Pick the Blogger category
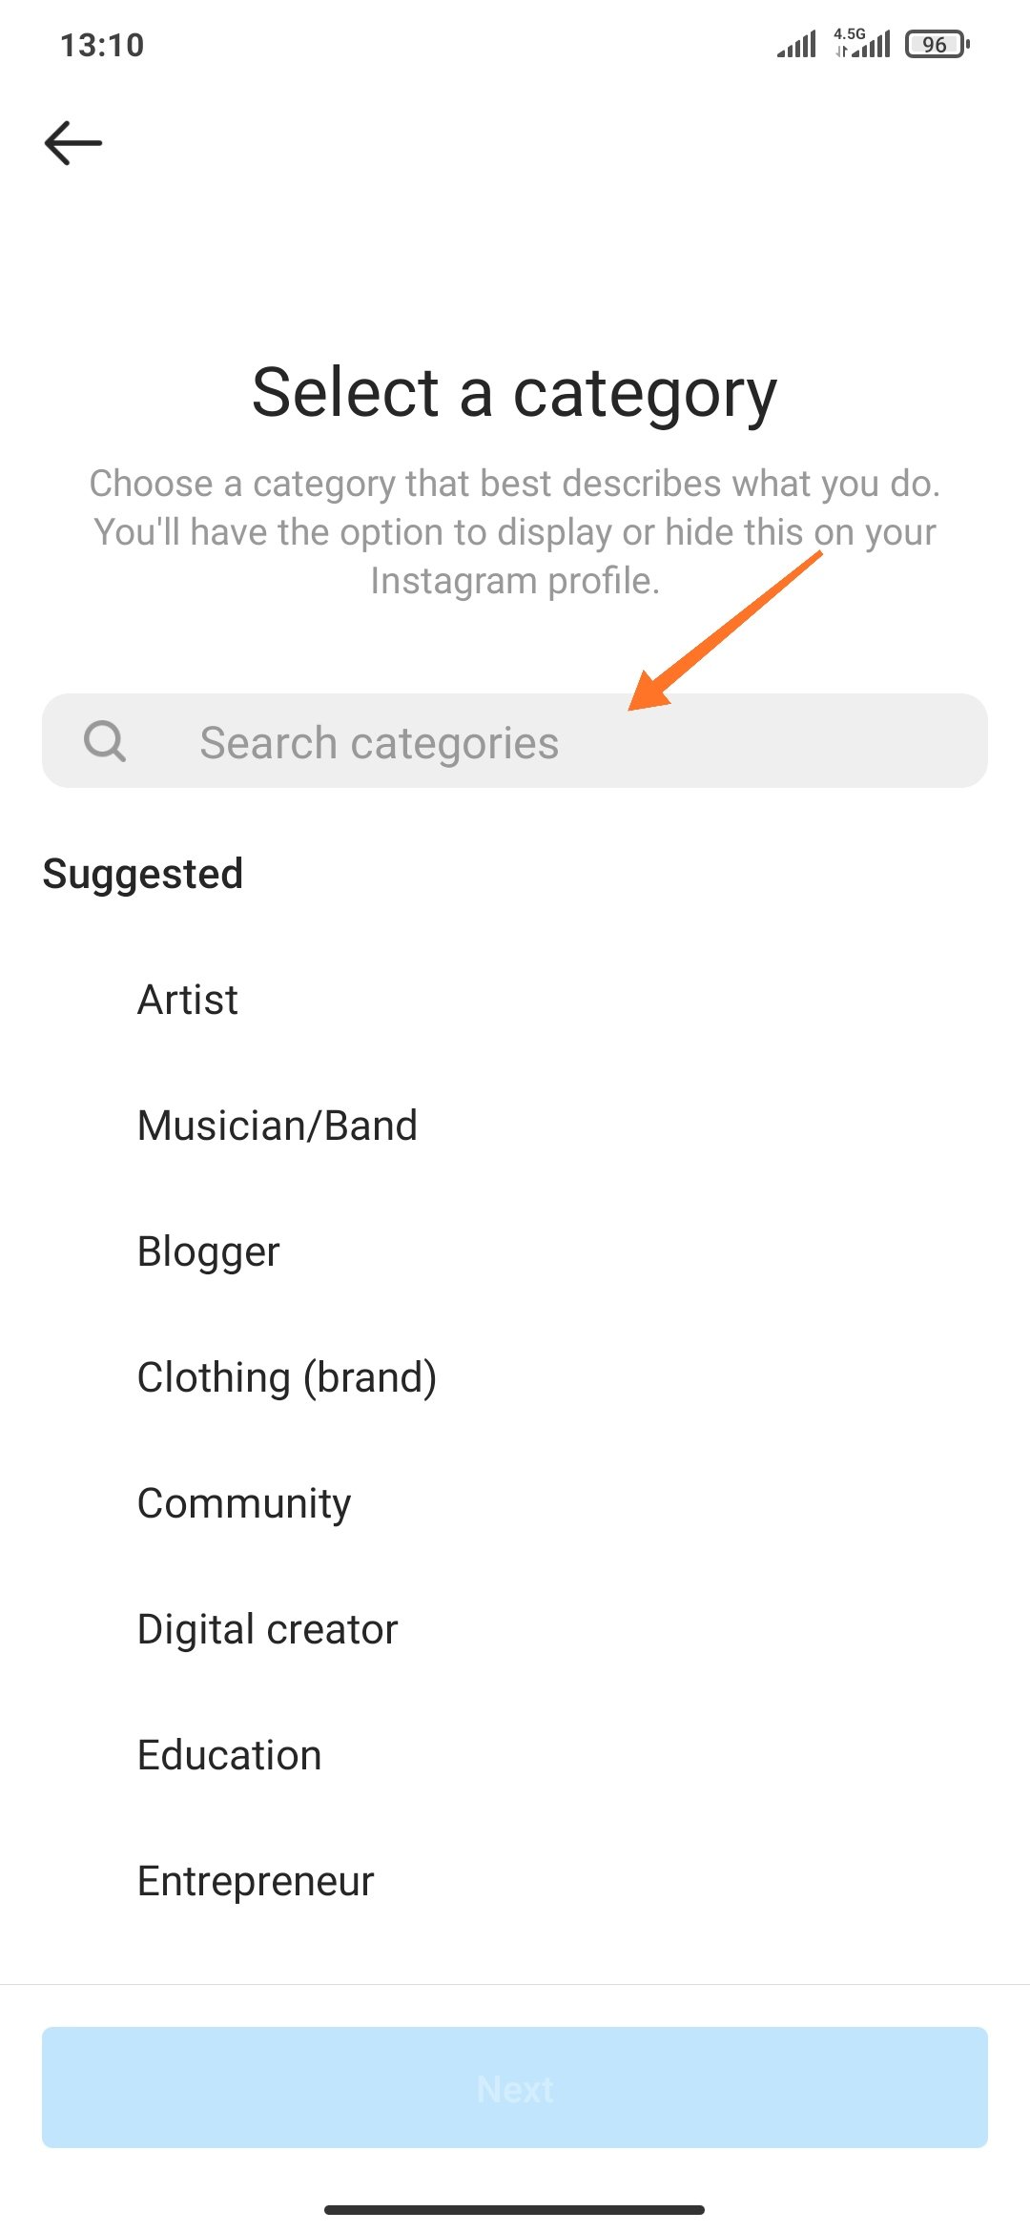 pyautogui.click(x=209, y=1251)
